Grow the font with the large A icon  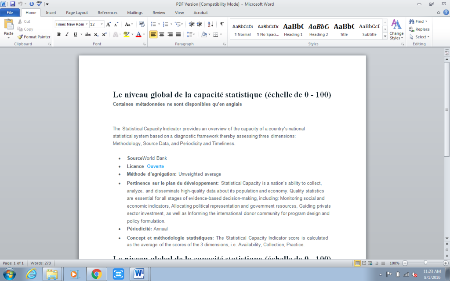(x=109, y=25)
